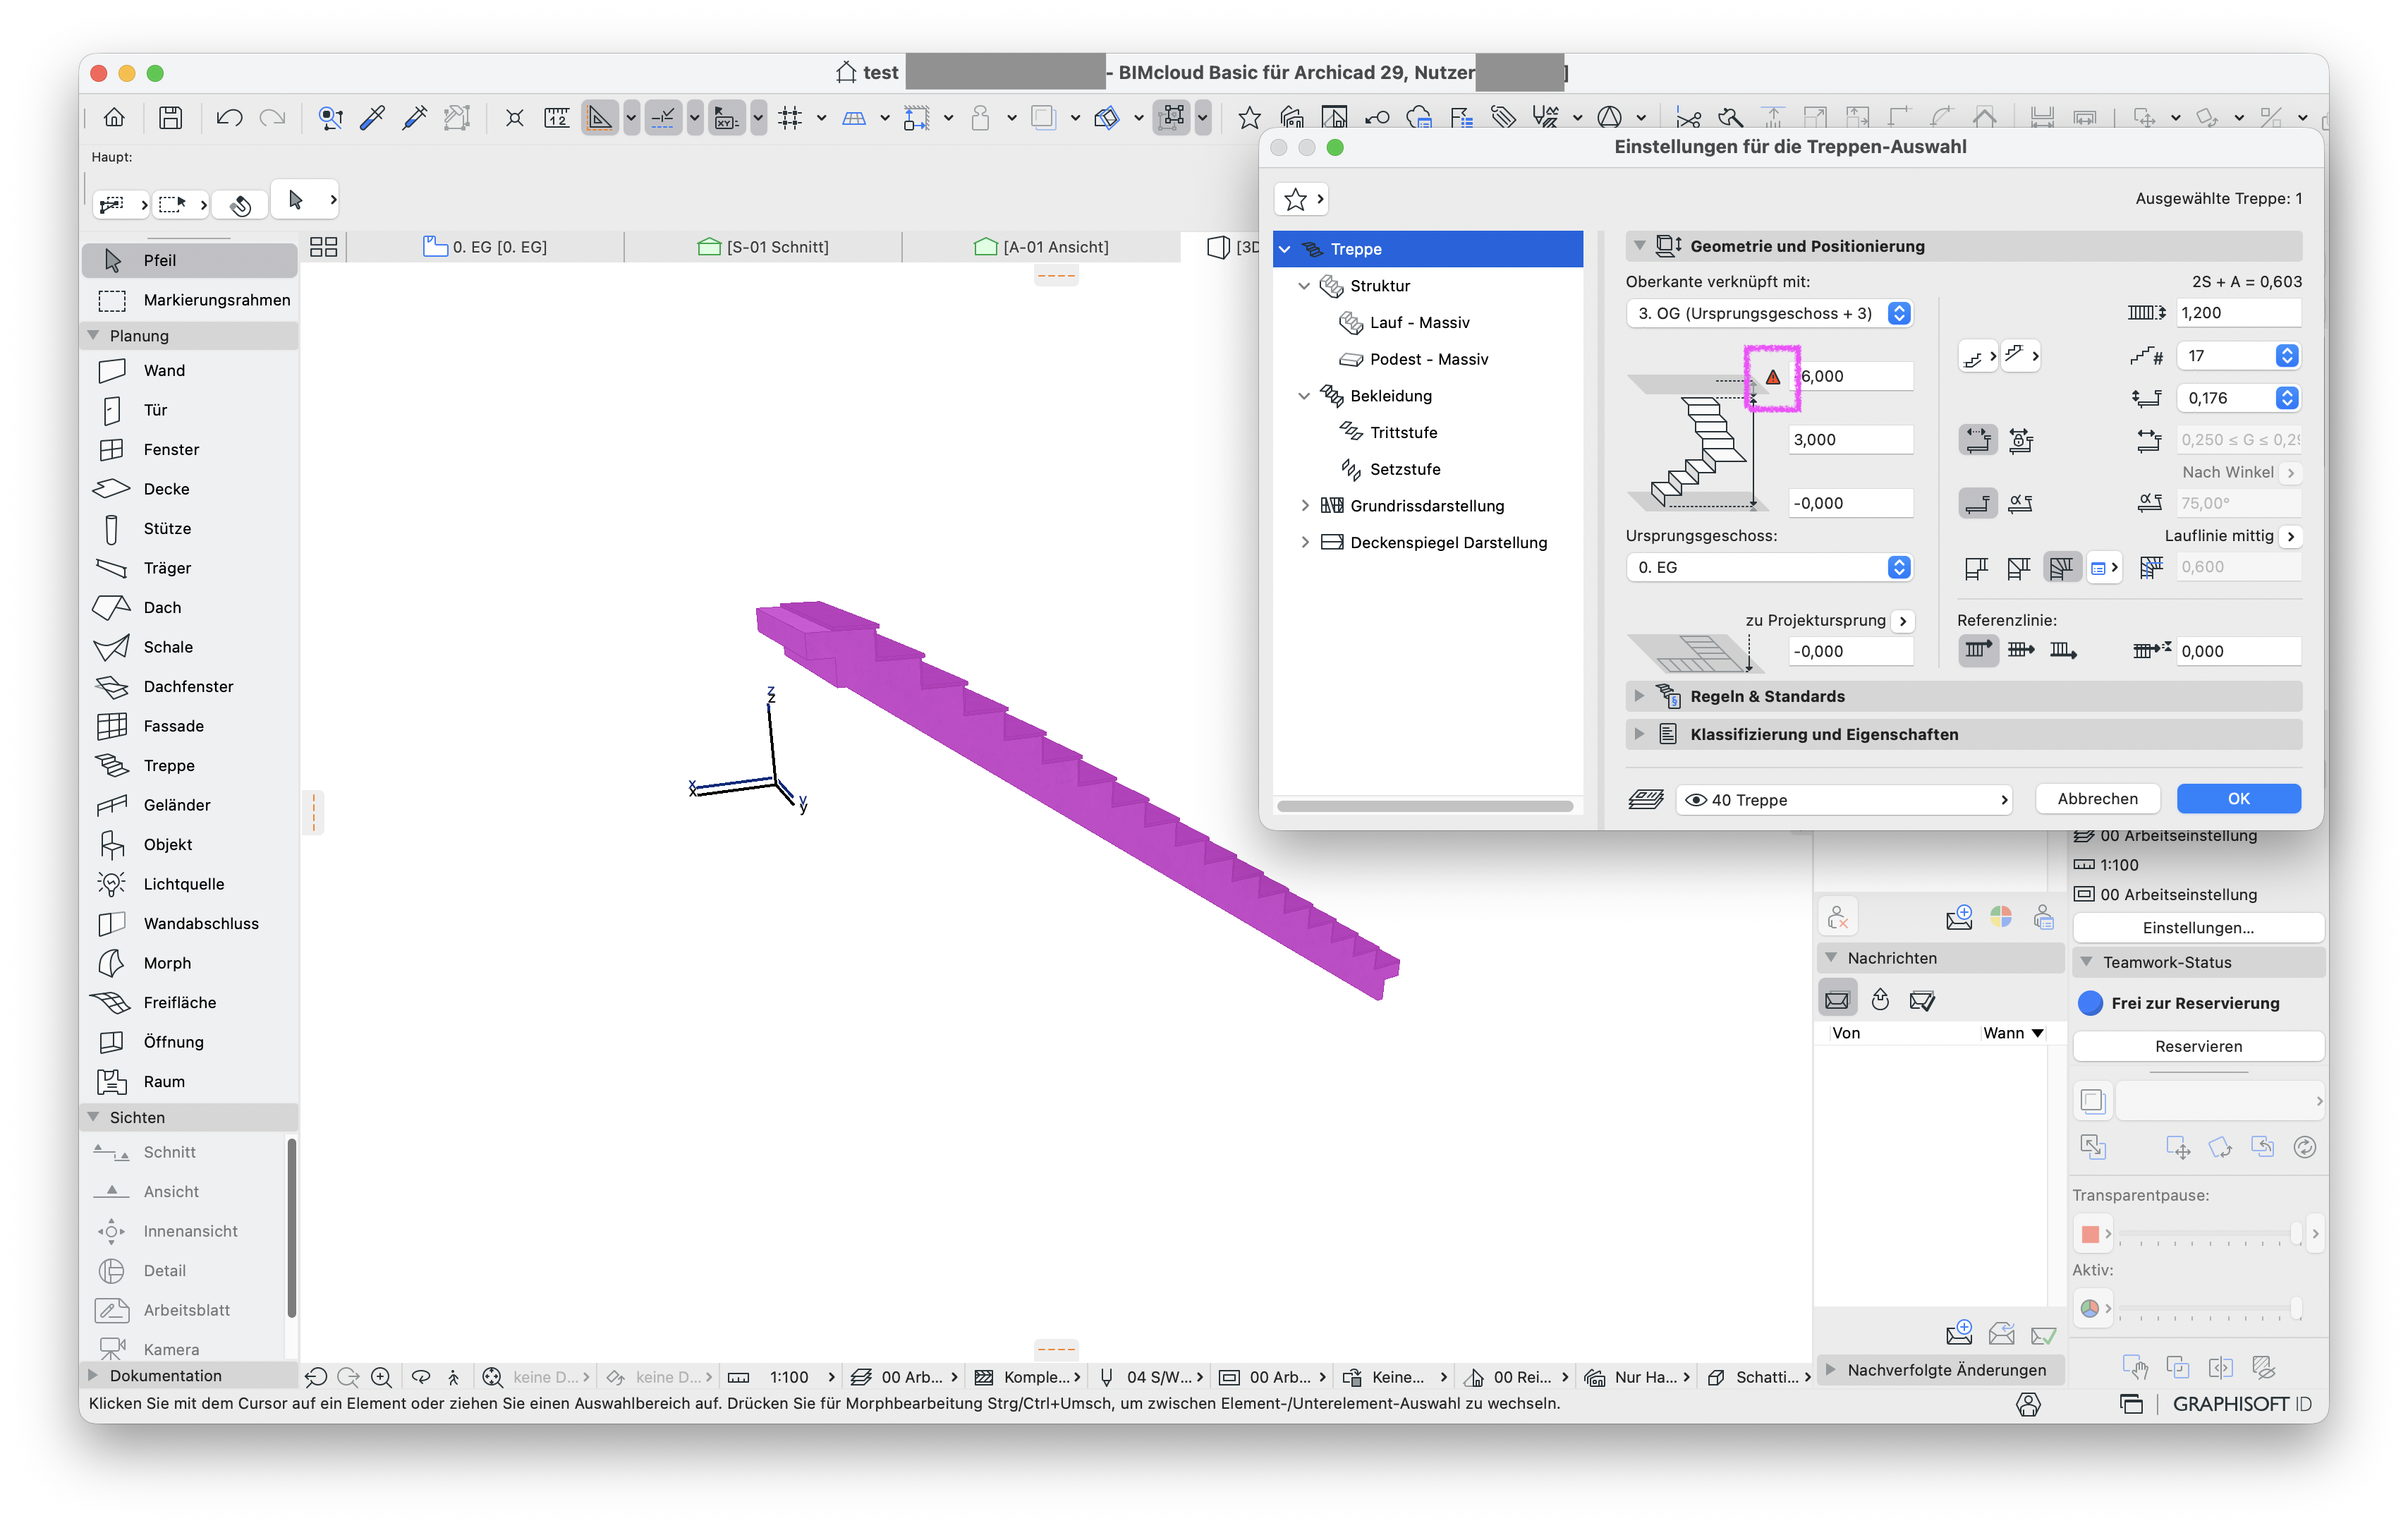Screen dimensions: 2408x1528
Task: Click the Abbrechen button
Action: (2097, 799)
